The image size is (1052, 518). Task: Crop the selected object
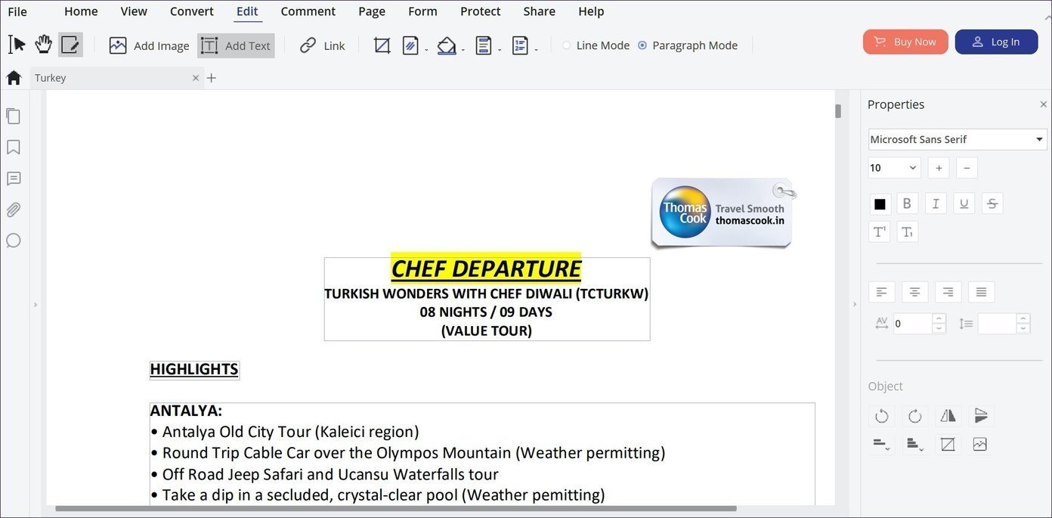point(948,445)
